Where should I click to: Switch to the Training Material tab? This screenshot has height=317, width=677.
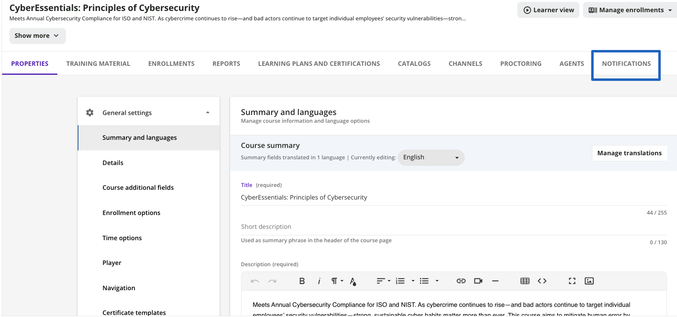[x=98, y=63]
